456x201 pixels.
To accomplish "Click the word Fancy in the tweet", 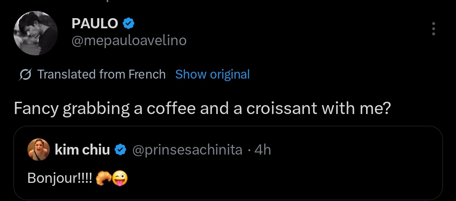I will tap(35, 109).
